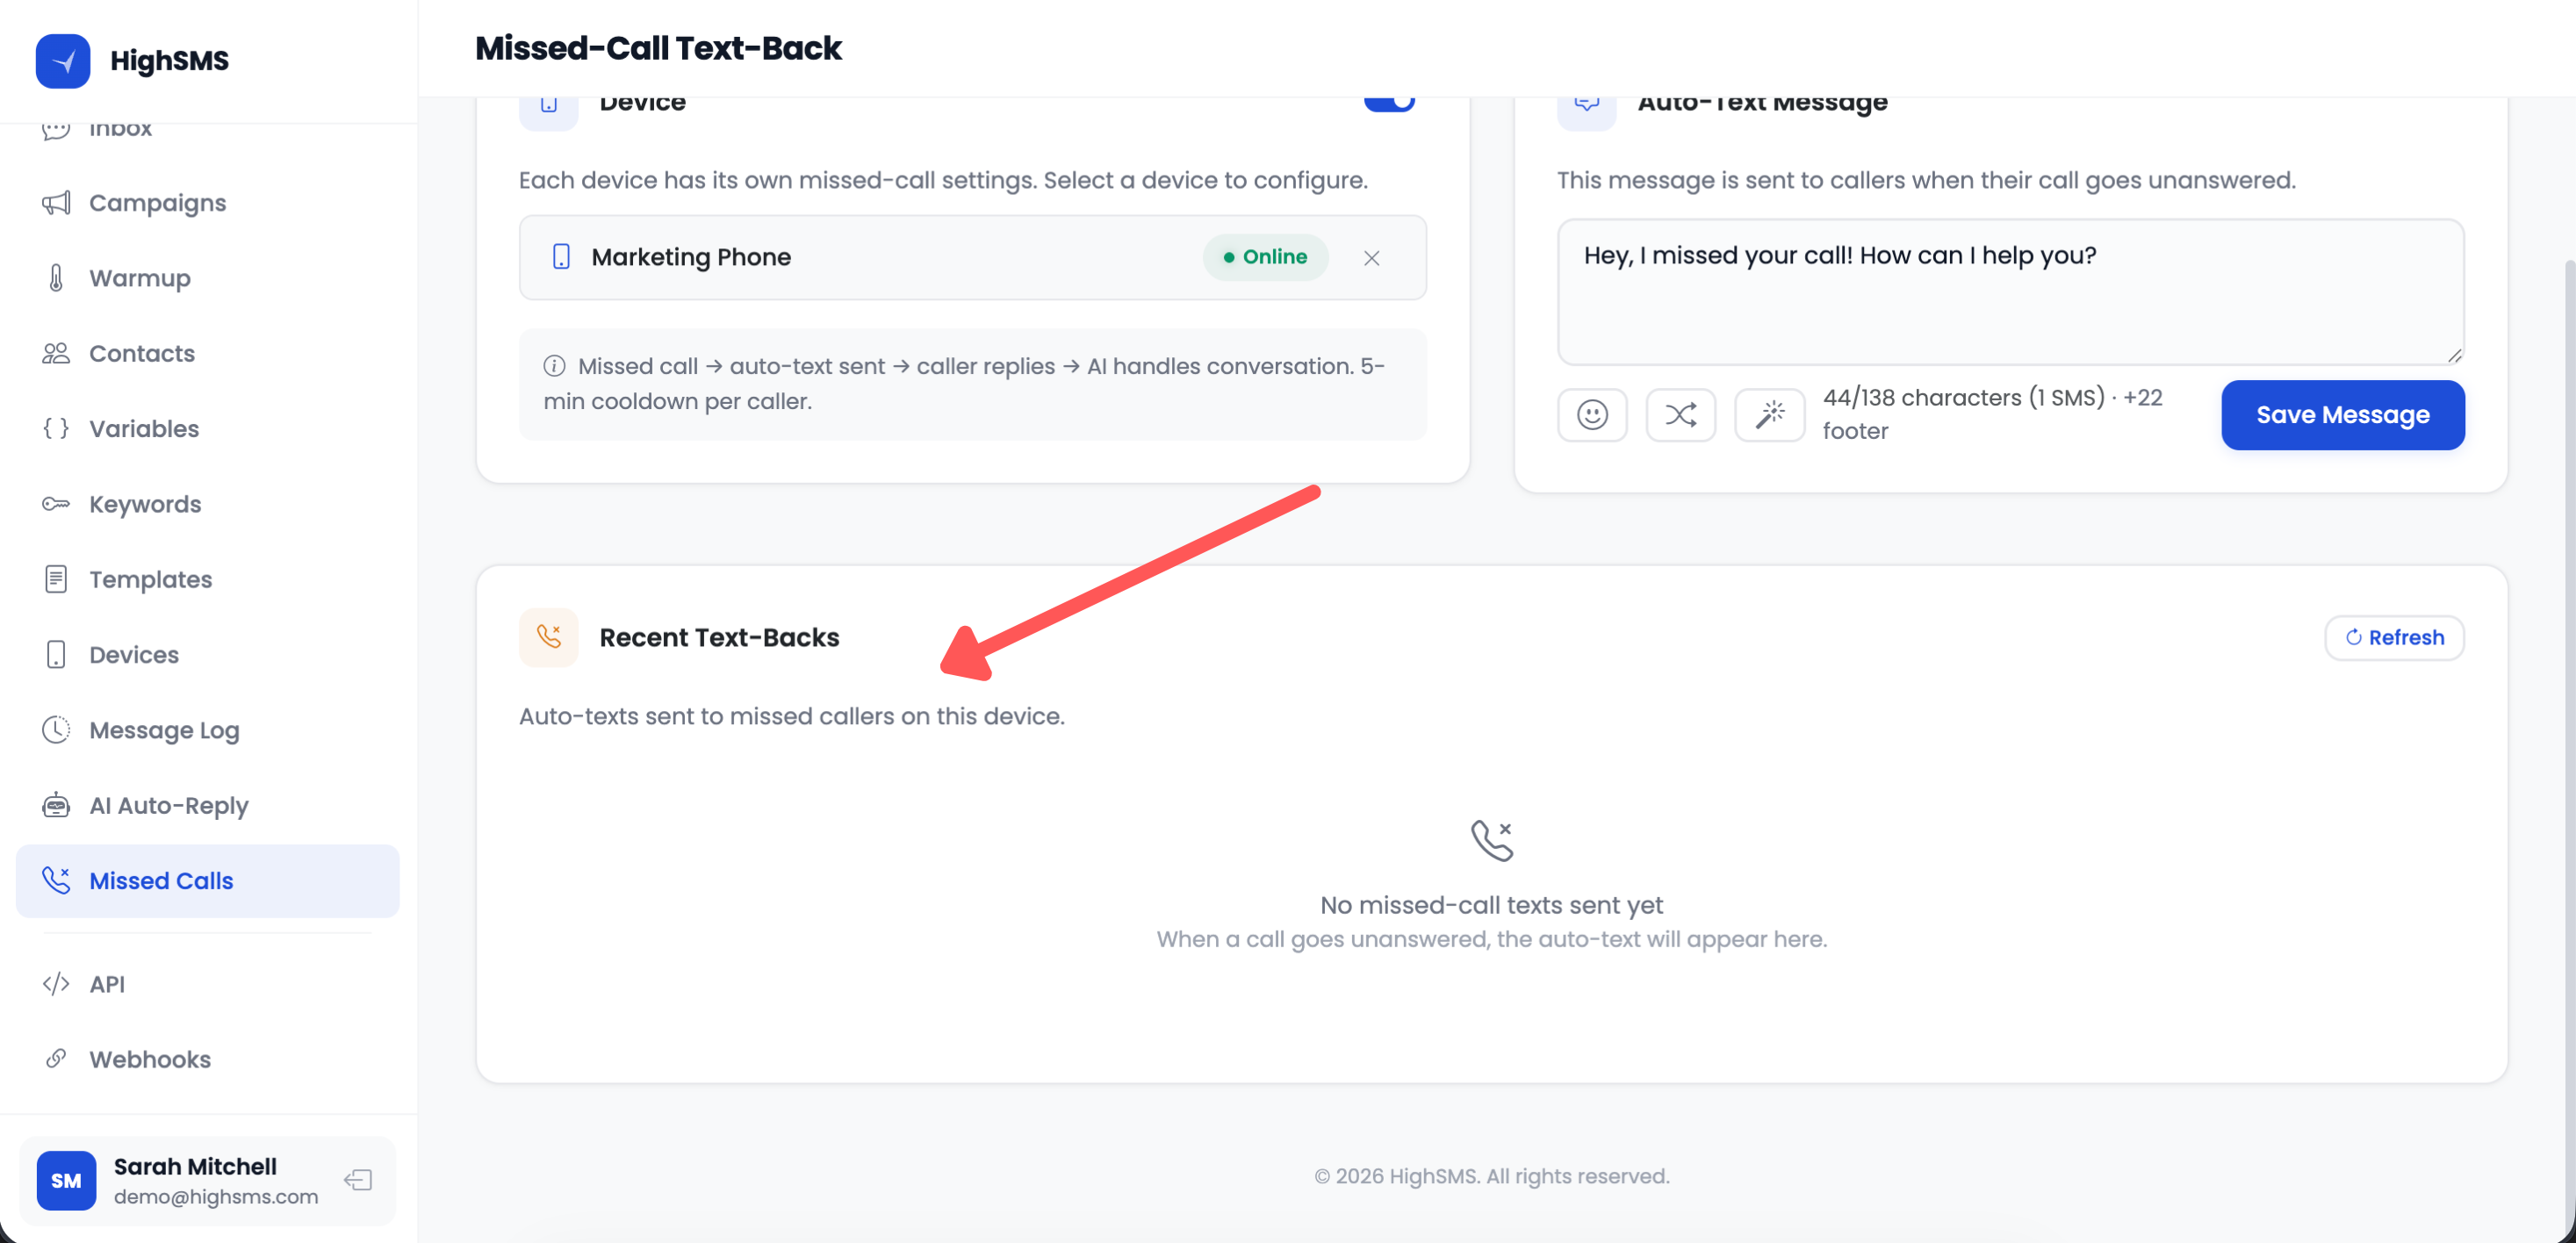
Task: Click the shuffle spintax icon
Action: [x=1680, y=414]
